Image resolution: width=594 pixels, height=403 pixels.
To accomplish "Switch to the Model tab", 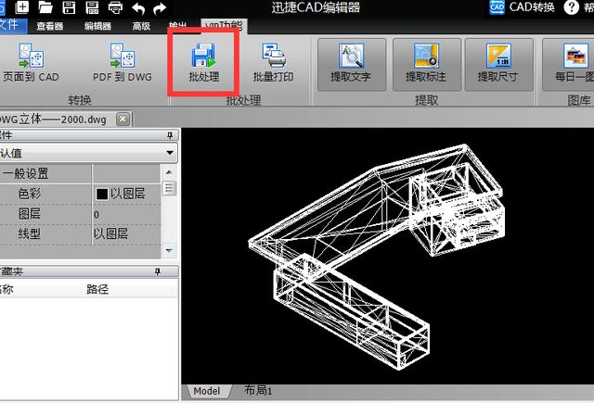I will click(207, 391).
